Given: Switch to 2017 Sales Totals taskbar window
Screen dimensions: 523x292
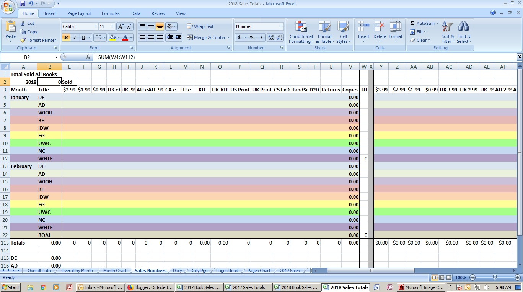Looking at the screenshot, I should [248, 287].
